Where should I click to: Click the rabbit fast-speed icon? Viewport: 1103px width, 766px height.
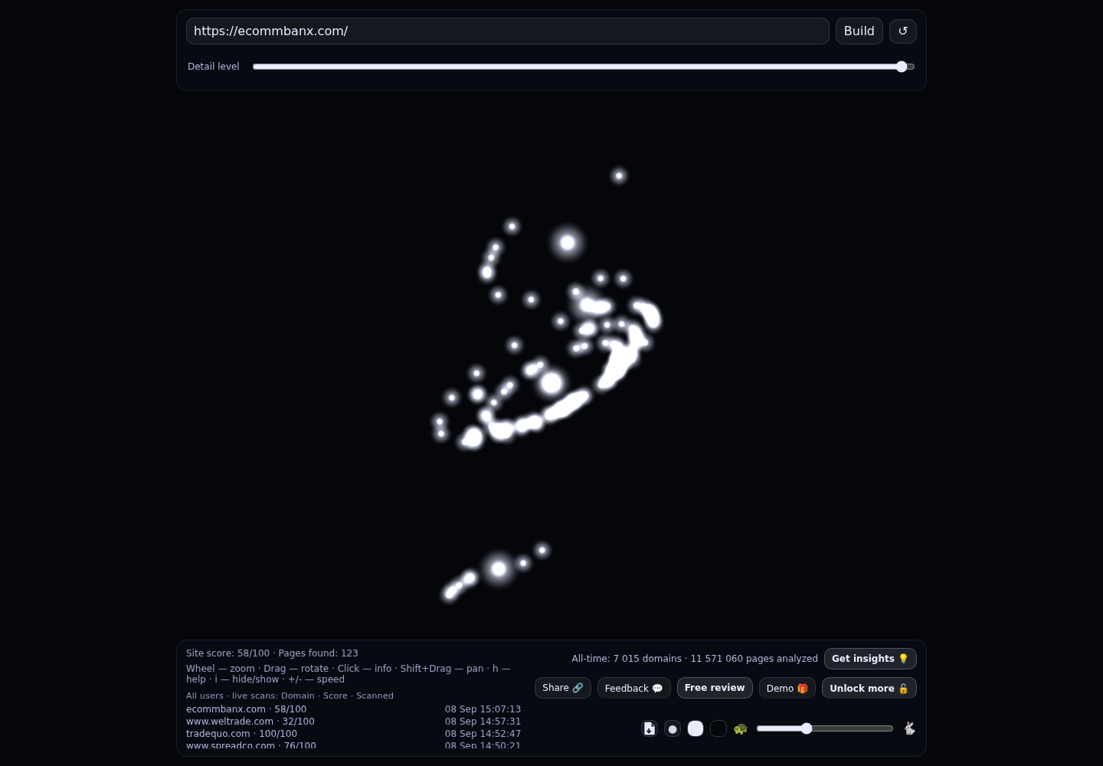pyautogui.click(x=909, y=728)
